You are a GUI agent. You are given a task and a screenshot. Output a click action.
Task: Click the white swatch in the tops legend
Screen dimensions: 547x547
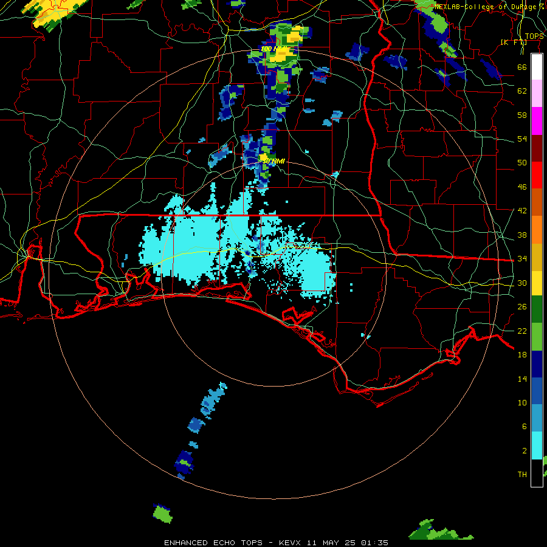point(537,67)
